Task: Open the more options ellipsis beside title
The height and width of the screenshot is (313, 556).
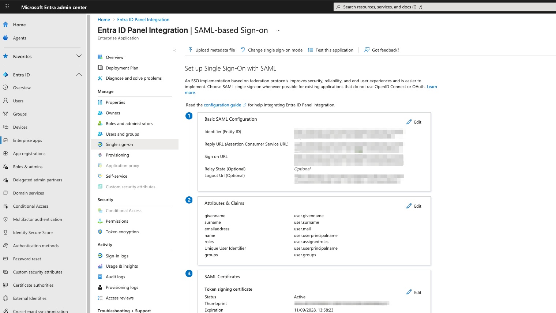Action: point(278,30)
